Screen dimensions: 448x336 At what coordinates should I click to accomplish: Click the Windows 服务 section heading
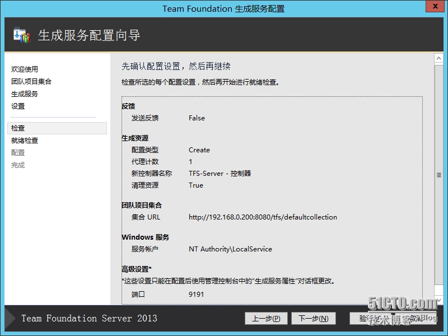[x=145, y=237]
